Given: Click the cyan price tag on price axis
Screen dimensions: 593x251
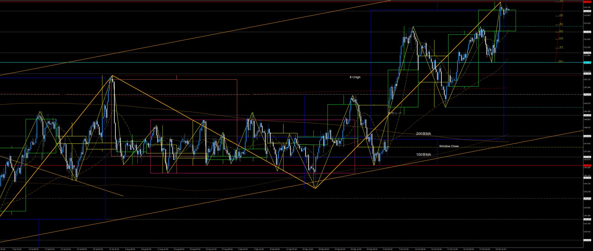Looking at the screenshot, I should click(x=587, y=62).
